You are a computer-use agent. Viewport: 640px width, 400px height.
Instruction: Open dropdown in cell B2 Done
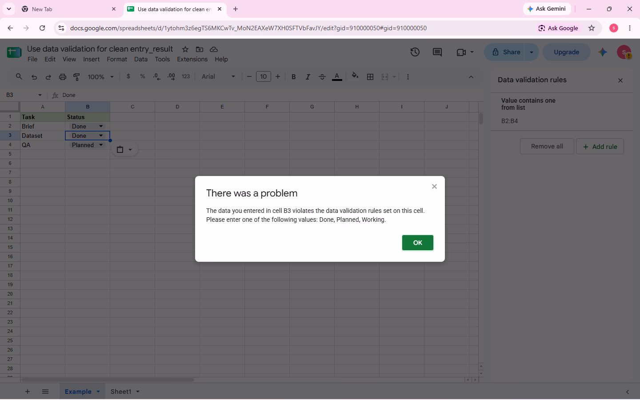coord(101,126)
